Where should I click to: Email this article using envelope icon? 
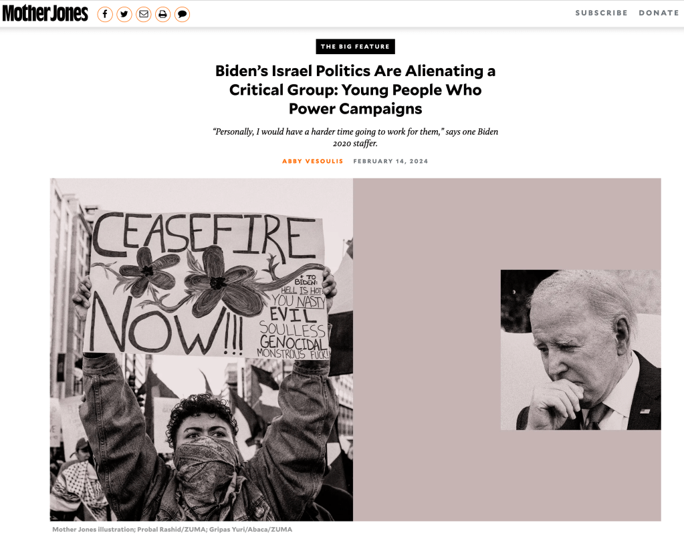144,15
